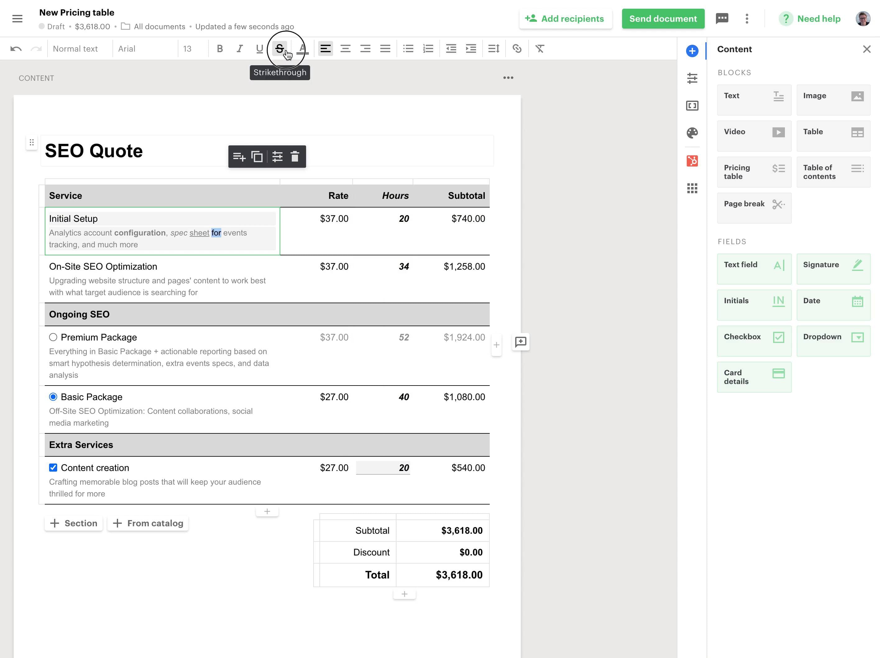The width and height of the screenshot is (880, 658).
Task: Open the HubSpot integration sidebar icon
Action: [692, 161]
